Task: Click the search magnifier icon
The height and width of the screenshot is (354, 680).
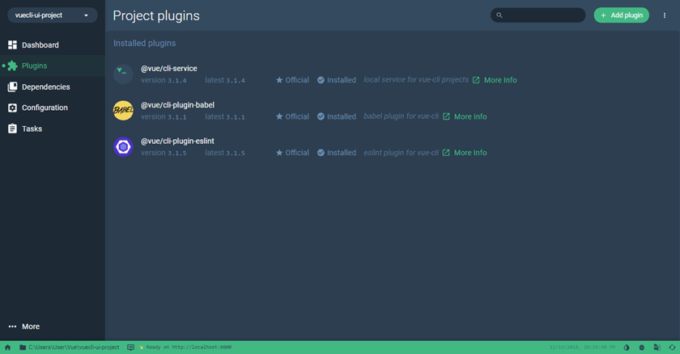Action: (x=499, y=15)
